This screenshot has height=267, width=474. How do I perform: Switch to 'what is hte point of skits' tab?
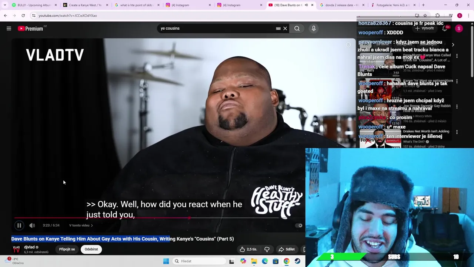(137, 5)
